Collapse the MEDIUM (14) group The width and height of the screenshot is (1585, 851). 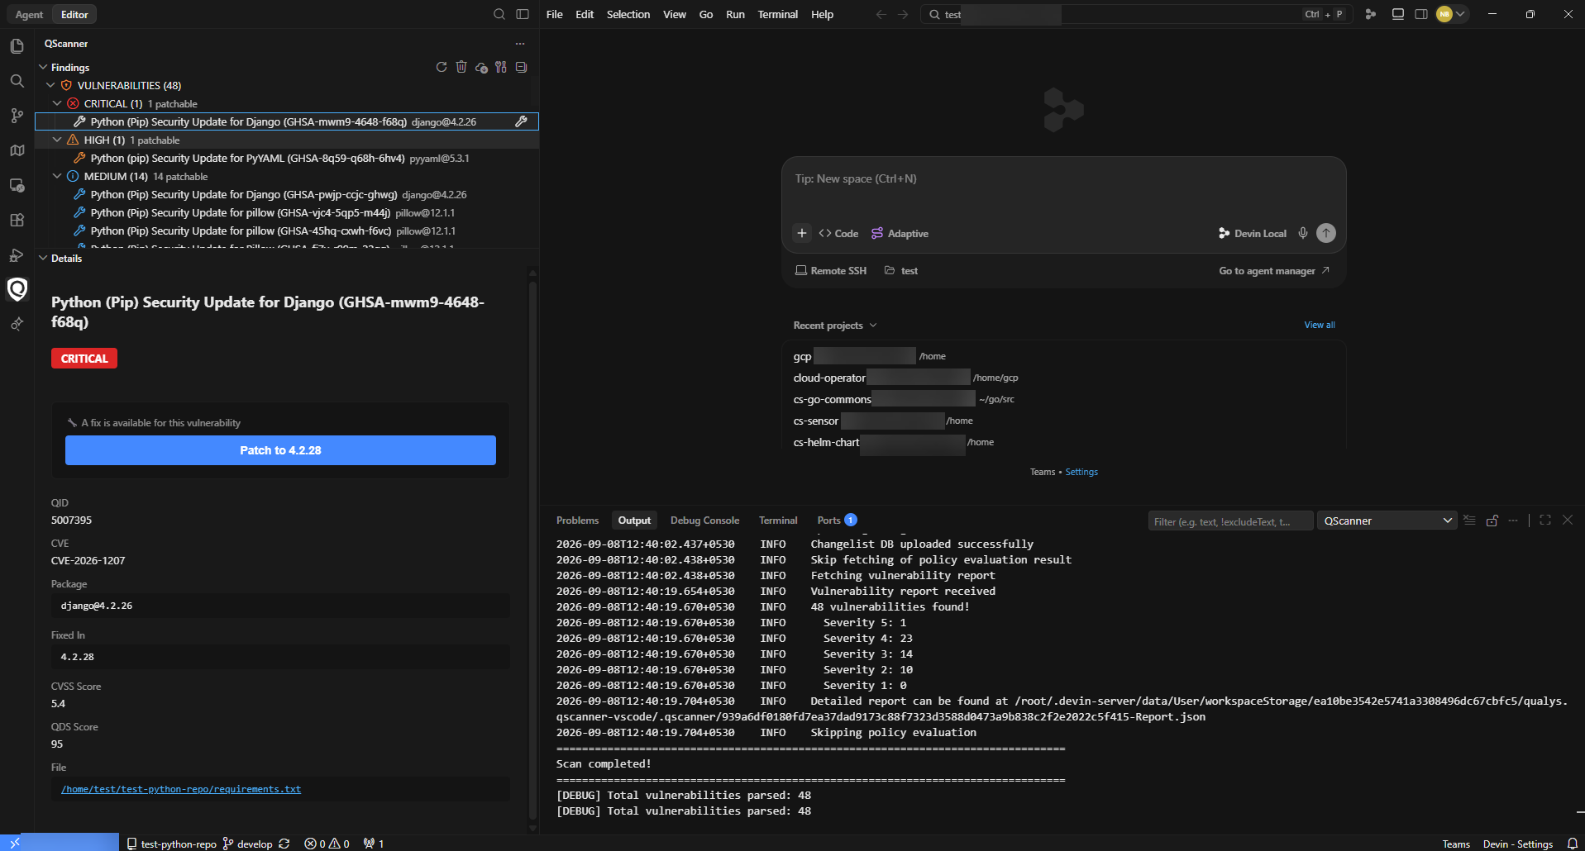click(x=57, y=176)
